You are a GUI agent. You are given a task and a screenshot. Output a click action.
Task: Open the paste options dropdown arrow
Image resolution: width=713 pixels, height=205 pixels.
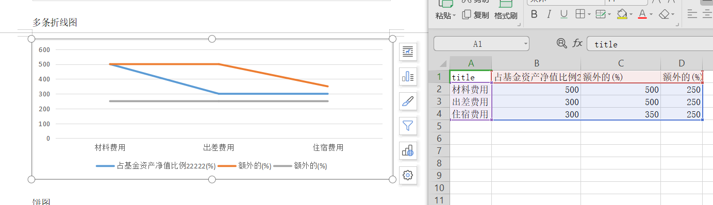point(454,16)
